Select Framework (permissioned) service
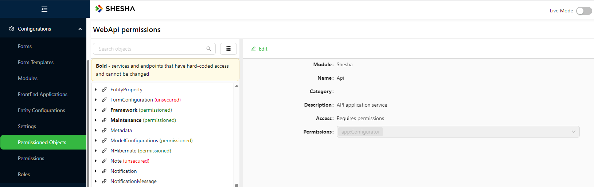 (141, 110)
